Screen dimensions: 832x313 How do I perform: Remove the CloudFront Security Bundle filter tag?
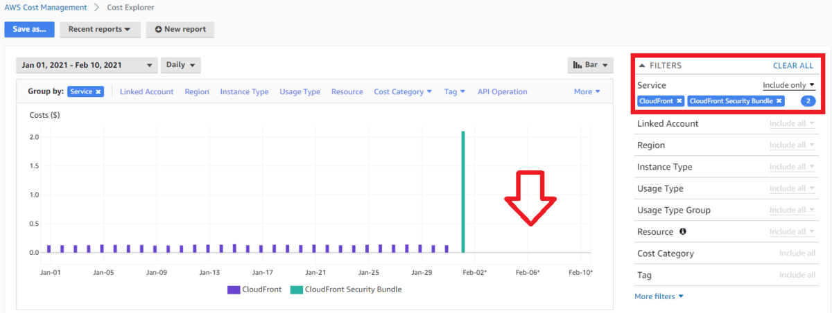click(x=779, y=101)
